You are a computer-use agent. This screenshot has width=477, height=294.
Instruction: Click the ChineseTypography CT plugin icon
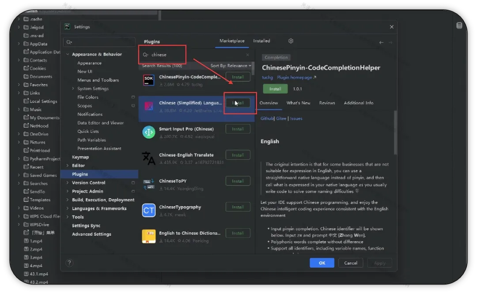149,211
